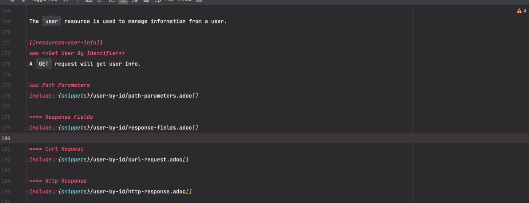Toggle the fold arrow beside Curl Request heading
Screen dimensions: 529x203
point(27,149)
